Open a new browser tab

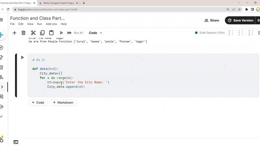pos(84,3)
